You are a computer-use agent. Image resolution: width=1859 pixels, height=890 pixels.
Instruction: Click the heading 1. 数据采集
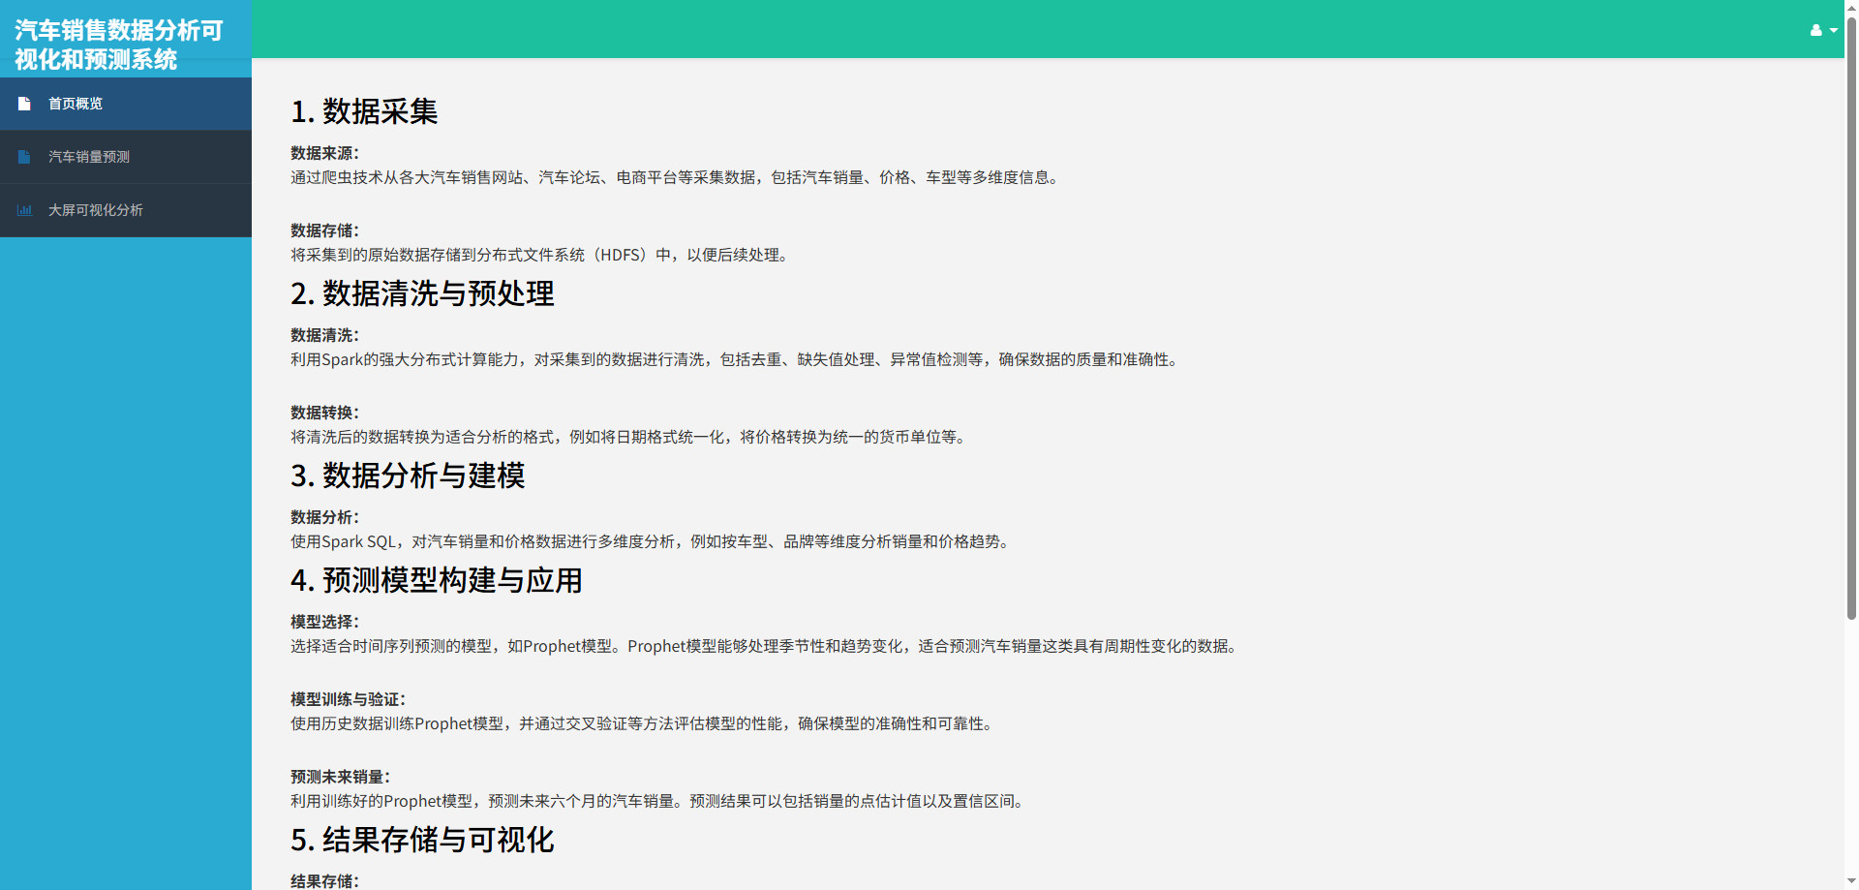pos(364,111)
